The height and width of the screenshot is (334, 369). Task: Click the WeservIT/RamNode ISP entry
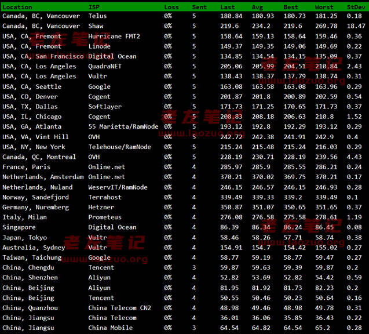(118, 187)
